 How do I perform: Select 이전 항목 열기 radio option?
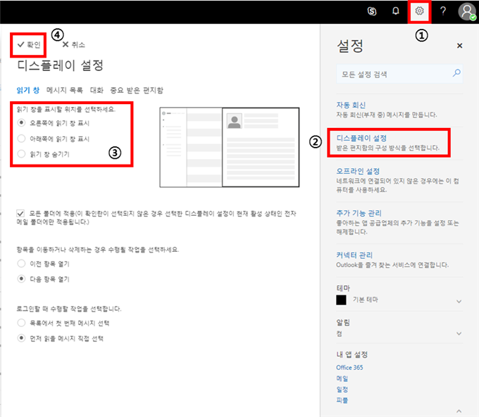pyautogui.click(x=21, y=263)
